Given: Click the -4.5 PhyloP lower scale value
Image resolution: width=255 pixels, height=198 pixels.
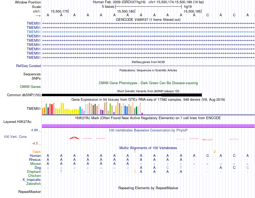Looking at the screenshot, I should (x=35, y=143).
